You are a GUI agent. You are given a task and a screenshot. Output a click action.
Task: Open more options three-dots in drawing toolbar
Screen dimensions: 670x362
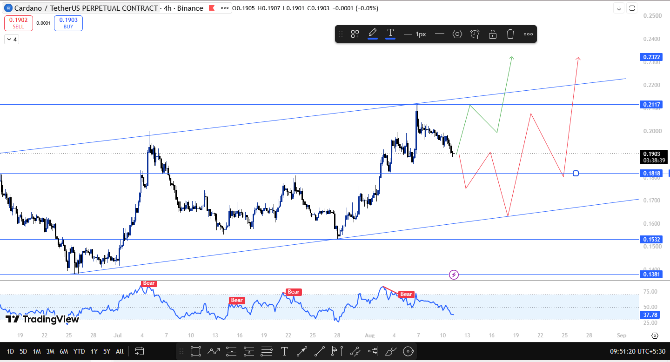[528, 34]
